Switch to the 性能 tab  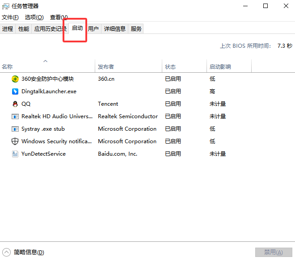(x=24, y=29)
